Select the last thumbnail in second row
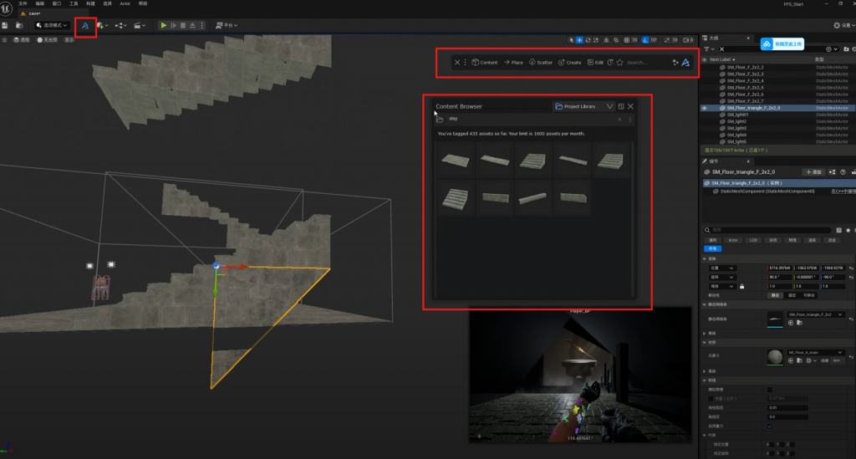 click(573, 197)
